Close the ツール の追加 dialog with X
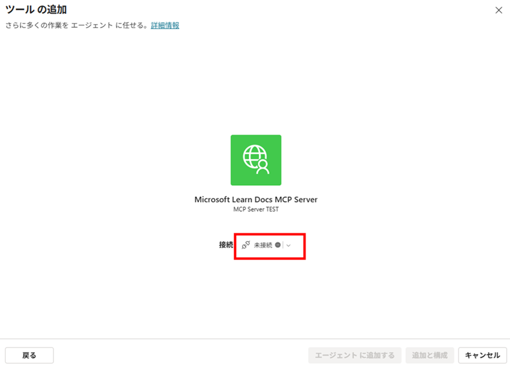Viewport: 510px width, 366px height. coord(499,10)
